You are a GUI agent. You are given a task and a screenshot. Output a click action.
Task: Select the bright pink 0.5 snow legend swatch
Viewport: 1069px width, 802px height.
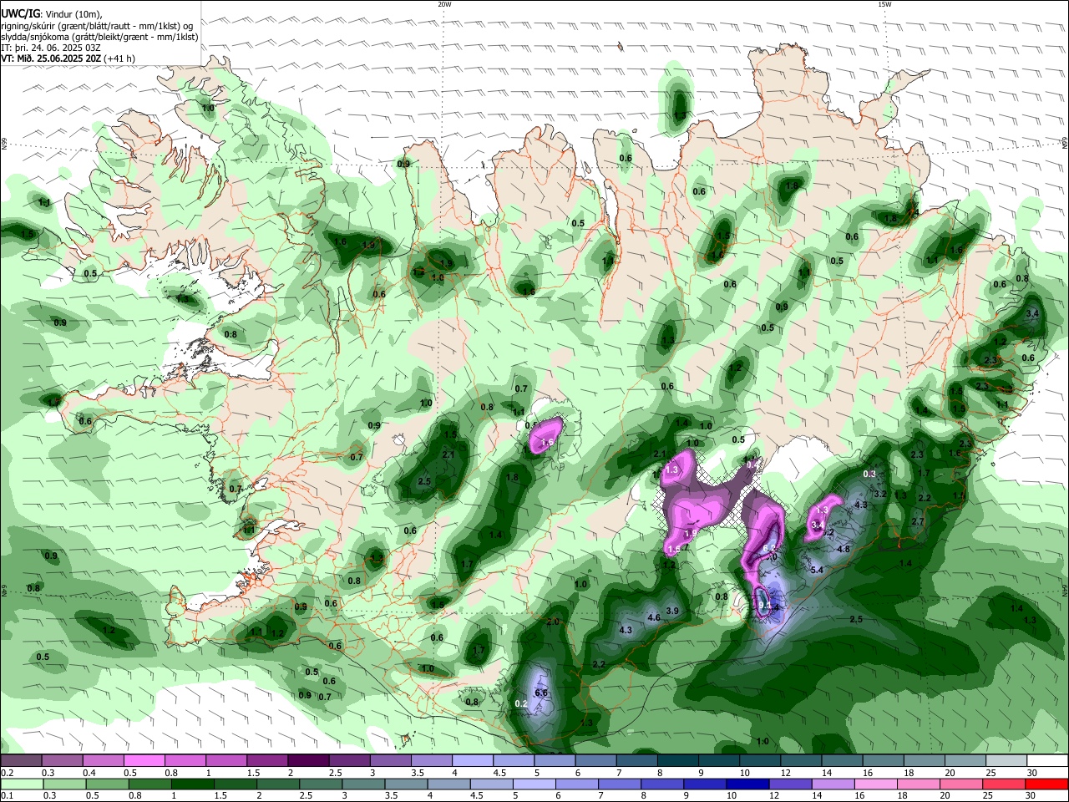tap(144, 761)
